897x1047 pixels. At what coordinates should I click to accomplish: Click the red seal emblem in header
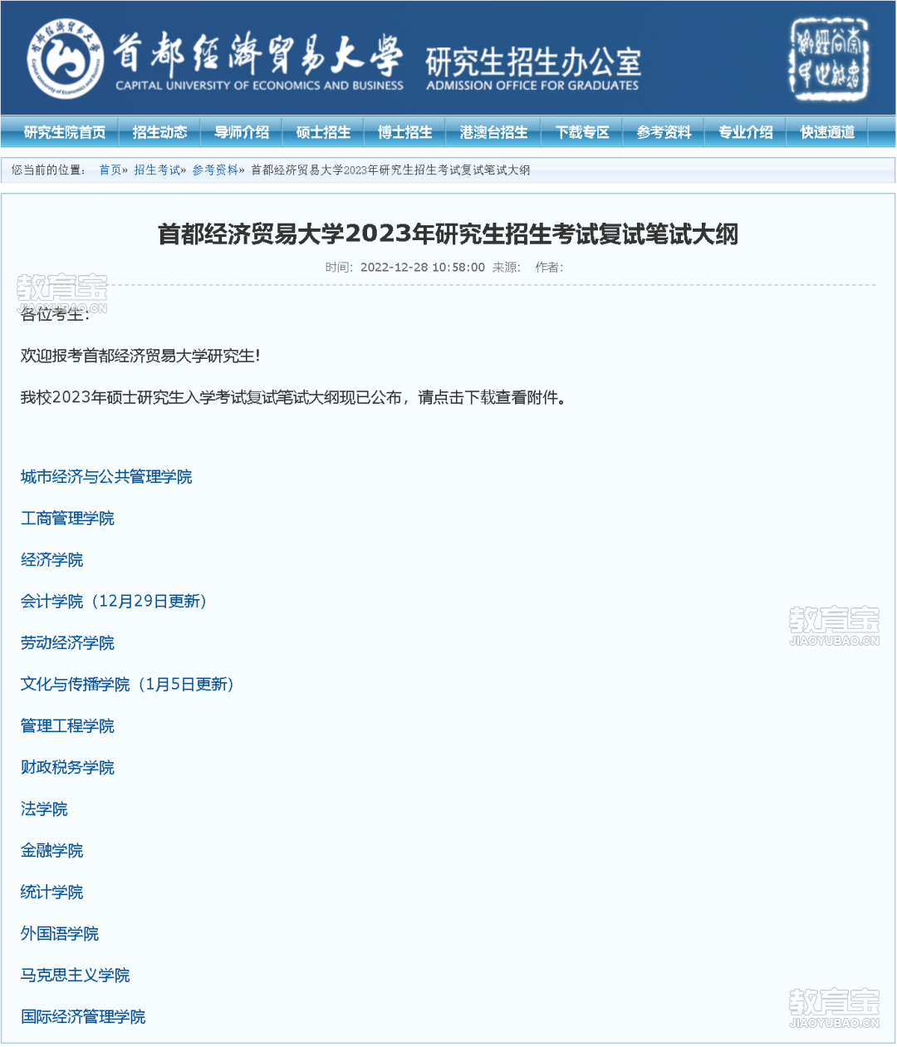coord(829,58)
